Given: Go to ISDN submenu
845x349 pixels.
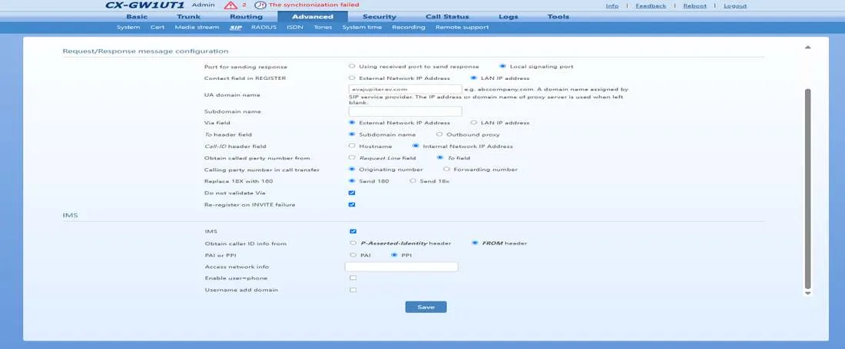Looking at the screenshot, I should (x=295, y=28).
